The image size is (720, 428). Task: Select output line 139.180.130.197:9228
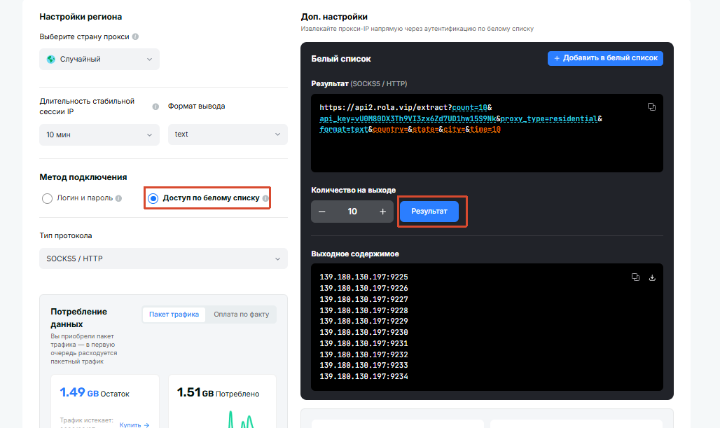point(364,310)
